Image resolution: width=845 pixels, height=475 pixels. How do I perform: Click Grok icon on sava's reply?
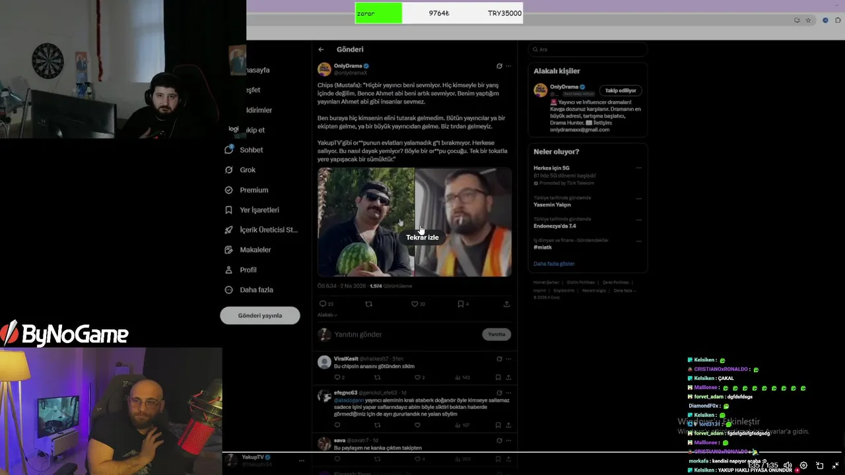tap(499, 441)
